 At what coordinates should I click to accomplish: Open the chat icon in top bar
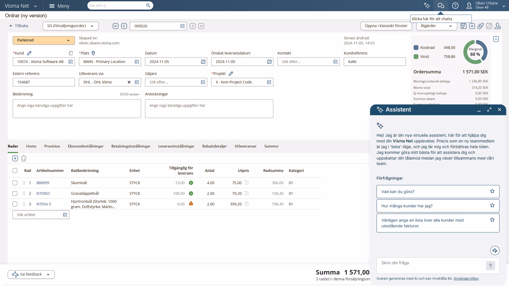click(x=441, y=5)
